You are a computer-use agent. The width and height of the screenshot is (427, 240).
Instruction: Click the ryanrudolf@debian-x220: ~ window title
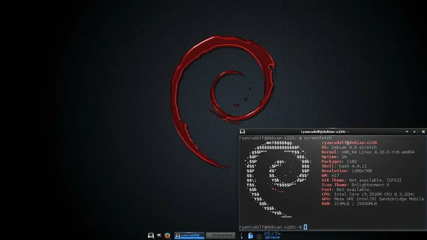(x=325, y=132)
